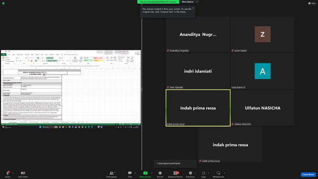
Task: Click the Page Layout tab in shared Excel
Action: 20,55
